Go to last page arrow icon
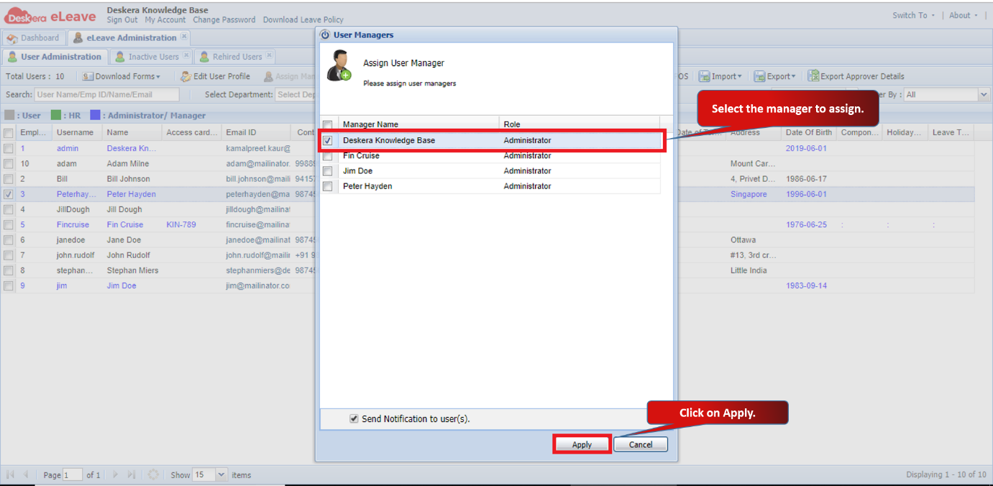Image resolution: width=993 pixels, height=486 pixels. (131, 474)
